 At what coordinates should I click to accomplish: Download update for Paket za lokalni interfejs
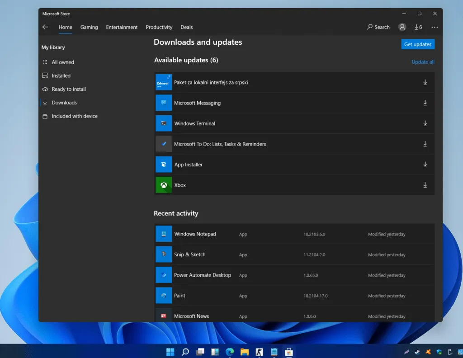click(425, 82)
